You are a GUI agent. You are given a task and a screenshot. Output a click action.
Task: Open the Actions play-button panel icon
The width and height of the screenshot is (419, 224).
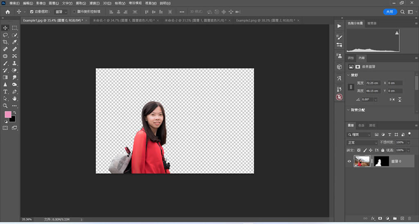pyautogui.click(x=339, y=26)
